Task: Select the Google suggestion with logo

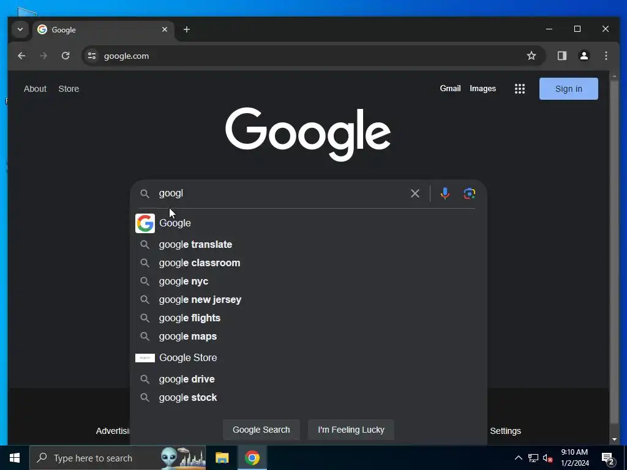Action: [309, 223]
